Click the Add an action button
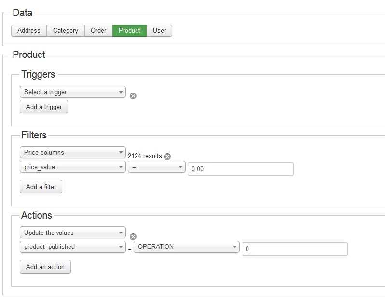This screenshot has width=385, height=301. (45, 267)
